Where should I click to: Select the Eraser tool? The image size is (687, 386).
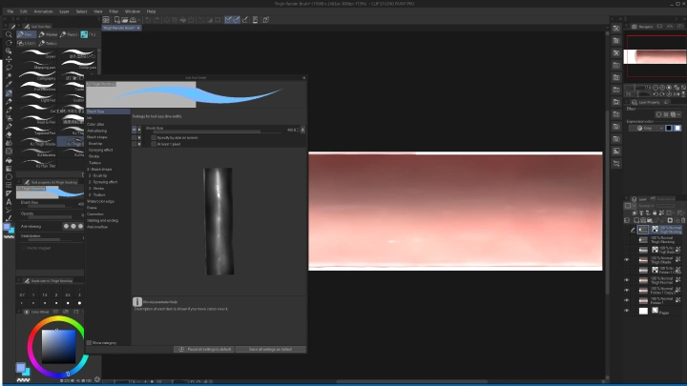click(9, 134)
